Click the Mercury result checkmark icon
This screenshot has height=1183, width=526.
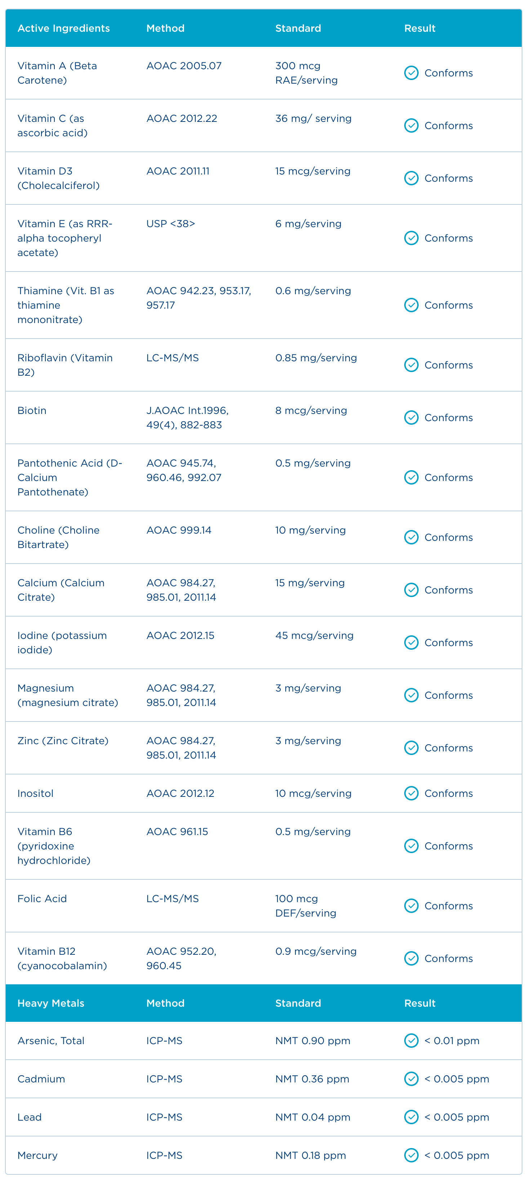411,1155
